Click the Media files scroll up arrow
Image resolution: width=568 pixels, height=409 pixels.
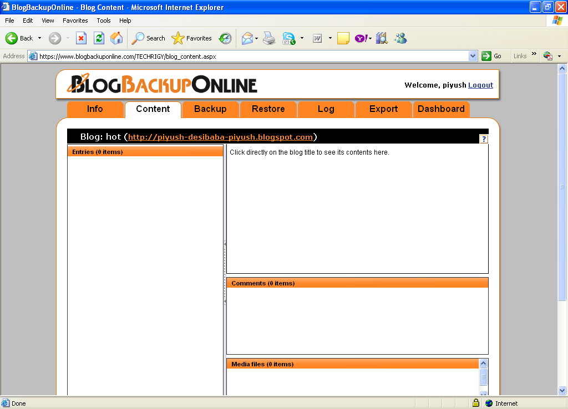tap(483, 363)
